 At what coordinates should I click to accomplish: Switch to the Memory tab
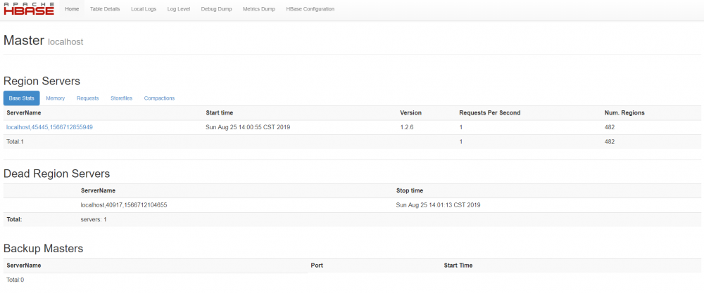pos(56,98)
